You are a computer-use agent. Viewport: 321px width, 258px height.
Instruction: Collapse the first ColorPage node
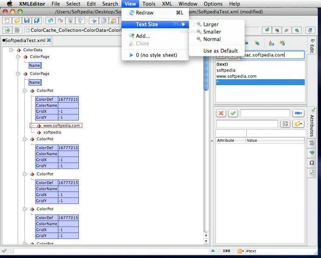[18, 56]
